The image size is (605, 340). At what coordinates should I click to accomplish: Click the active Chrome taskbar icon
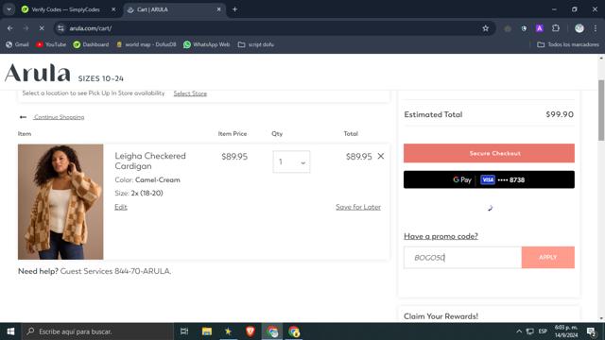coord(272,331)
